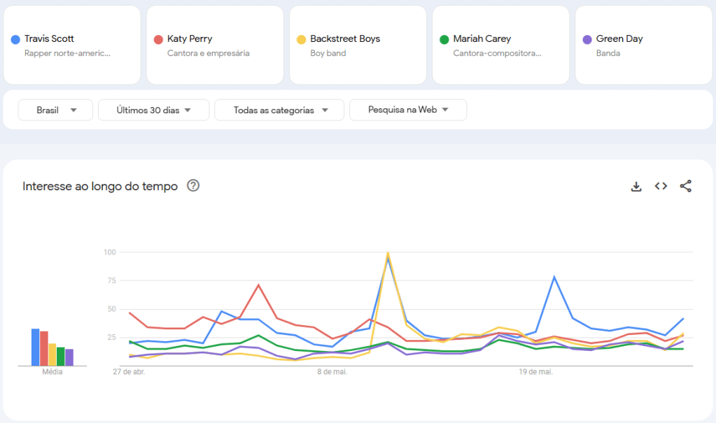Select the Travis Scott term card
Image resolution: width=716 pixels, height=423 pixels.
tap(72, 45)
